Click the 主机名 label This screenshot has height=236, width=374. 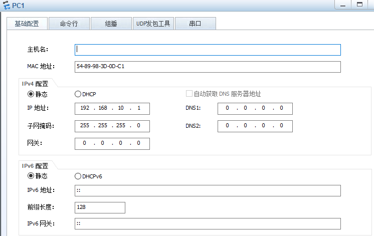38,49
